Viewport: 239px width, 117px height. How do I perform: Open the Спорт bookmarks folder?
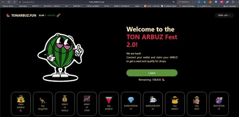click(138, 6)
